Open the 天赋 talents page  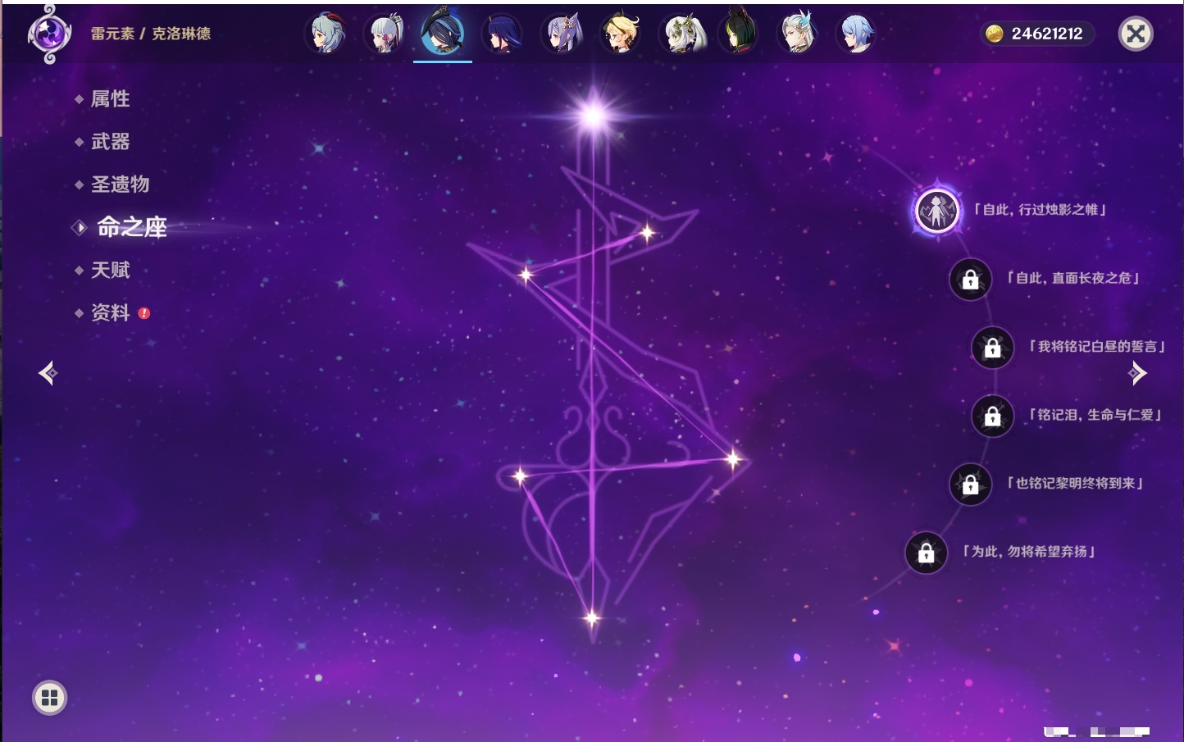pyautogui.click(x=110, y=270)
